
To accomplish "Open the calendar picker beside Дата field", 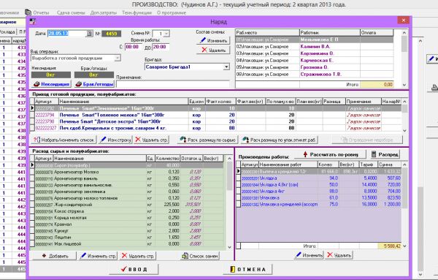I will [x=89, y=34].
